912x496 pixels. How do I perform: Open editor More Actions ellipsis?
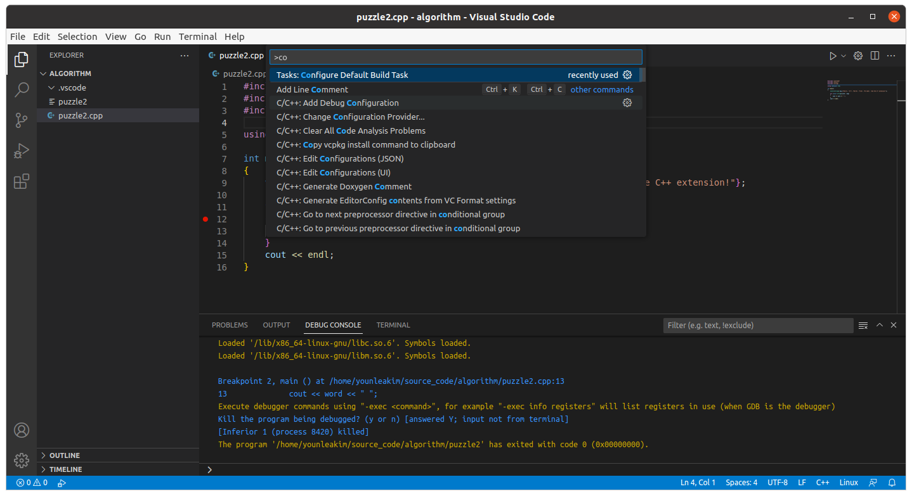[x=891, y=56]
